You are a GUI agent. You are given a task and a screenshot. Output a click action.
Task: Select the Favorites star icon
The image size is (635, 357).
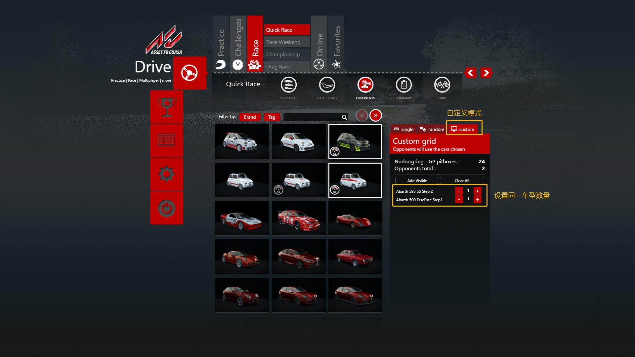[x=336, y=64]
